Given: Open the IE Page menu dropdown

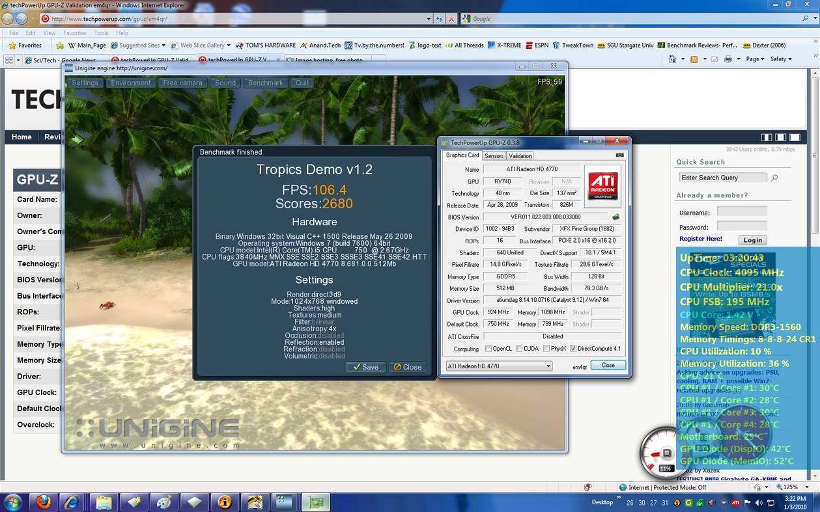Looking at the screenshot, I should 755,59.
